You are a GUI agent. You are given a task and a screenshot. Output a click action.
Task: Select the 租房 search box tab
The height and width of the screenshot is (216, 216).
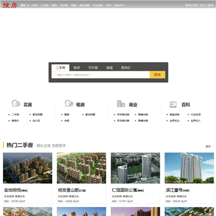(x=77, y=68)
